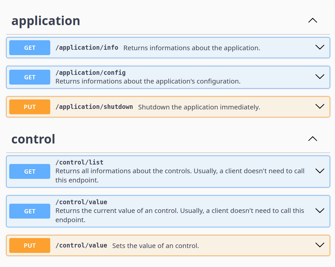The image size is (335, 267).
Task: Select the shutdown description text
Action: (x=199, y=107)
